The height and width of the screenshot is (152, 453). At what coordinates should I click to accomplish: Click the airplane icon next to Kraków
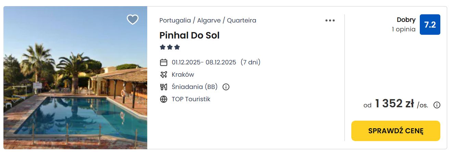click(x=164, y=75)
